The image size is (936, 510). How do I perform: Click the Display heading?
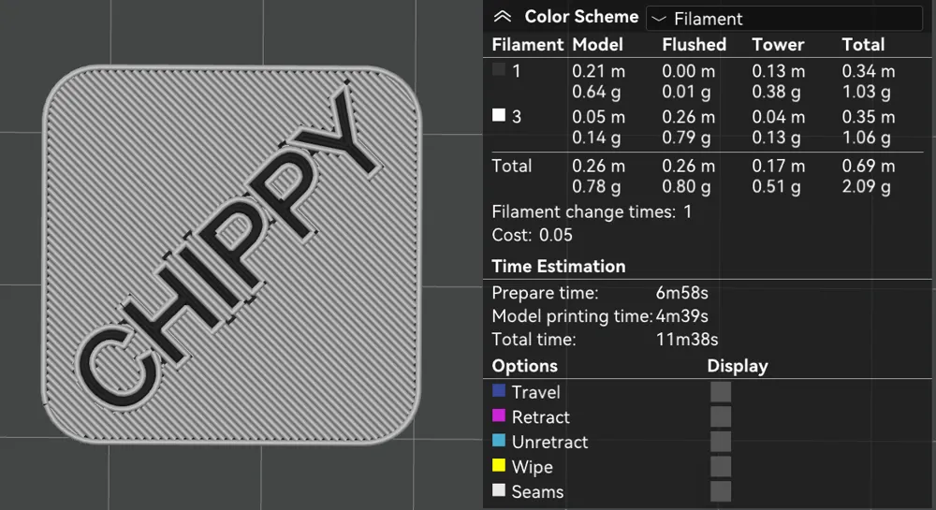pyautogui.click(x=738, y=366)
